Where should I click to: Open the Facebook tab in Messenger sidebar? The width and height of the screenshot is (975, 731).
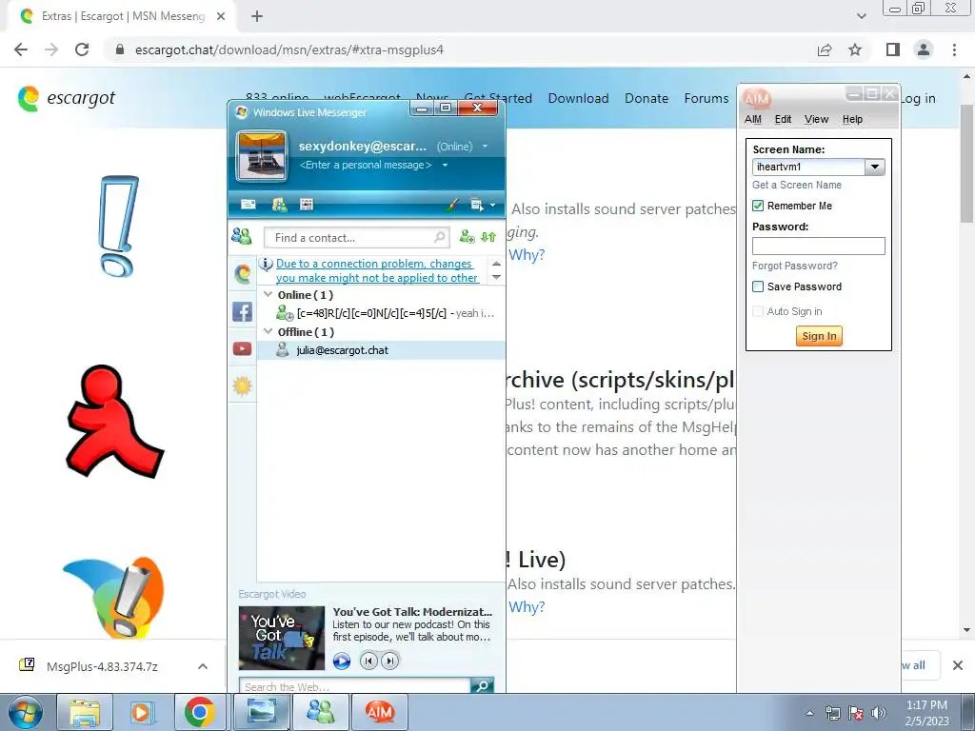(243, 311)
